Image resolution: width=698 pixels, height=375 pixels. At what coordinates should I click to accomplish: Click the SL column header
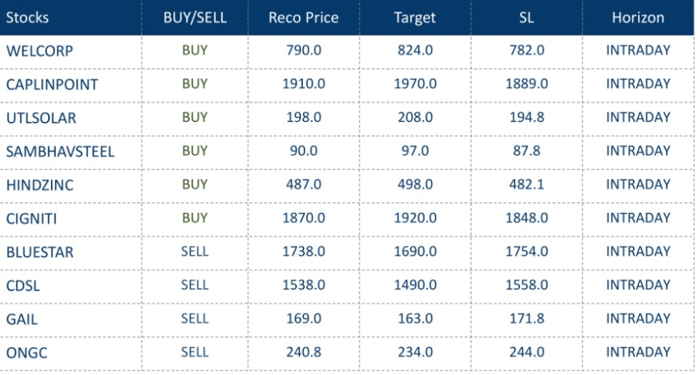(x=527, y=18)
